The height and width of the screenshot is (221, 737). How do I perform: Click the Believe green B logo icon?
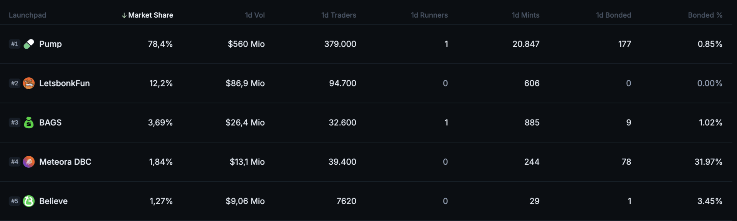(x=29, y=201)
